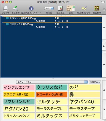
Task: Click the 薬品整理 icon
Action: tap(97, 8)
